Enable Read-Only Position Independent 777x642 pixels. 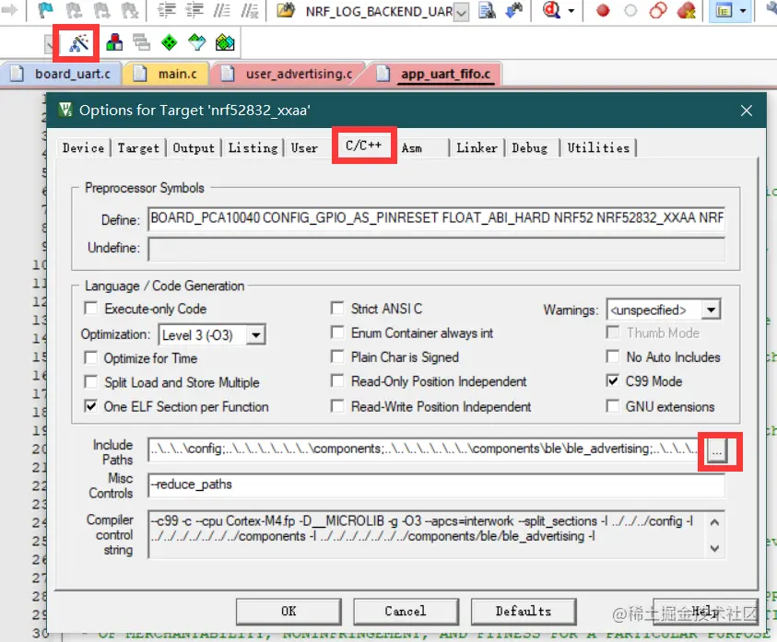pos(337,381)
